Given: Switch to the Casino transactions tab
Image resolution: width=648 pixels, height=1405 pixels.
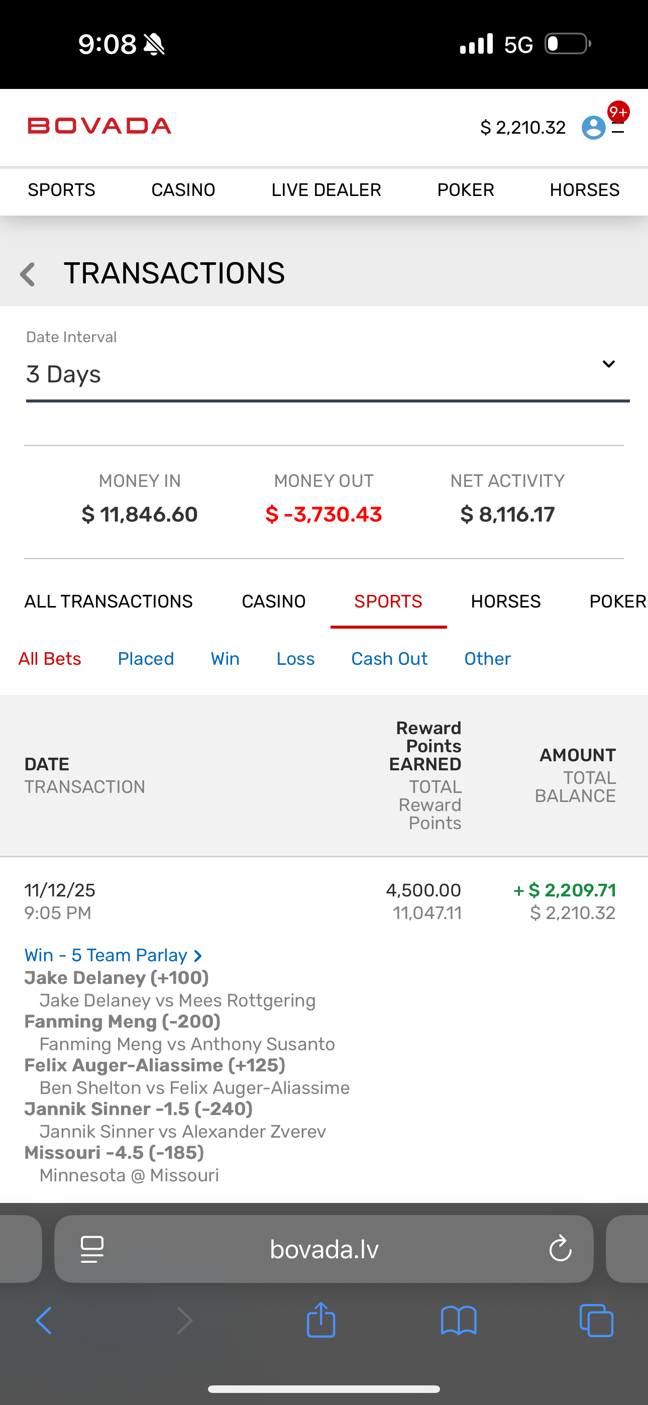Looking at the screenshot, I should pyautogui.click(x=273, y=601).
